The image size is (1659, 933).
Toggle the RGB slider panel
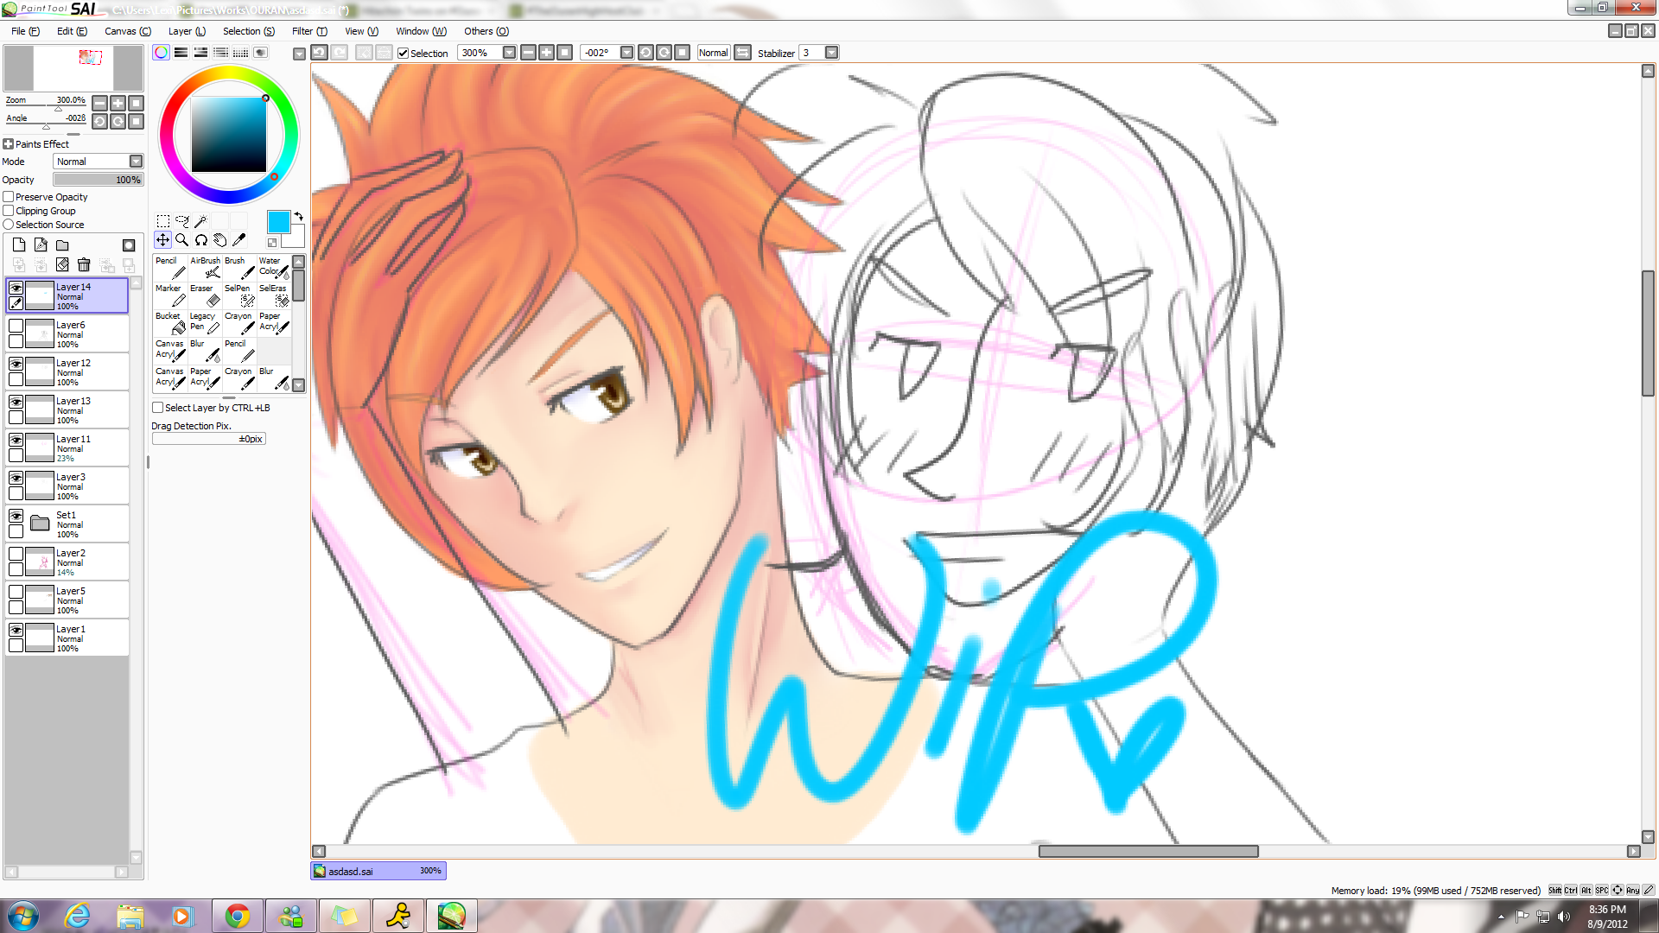(181, 53)
